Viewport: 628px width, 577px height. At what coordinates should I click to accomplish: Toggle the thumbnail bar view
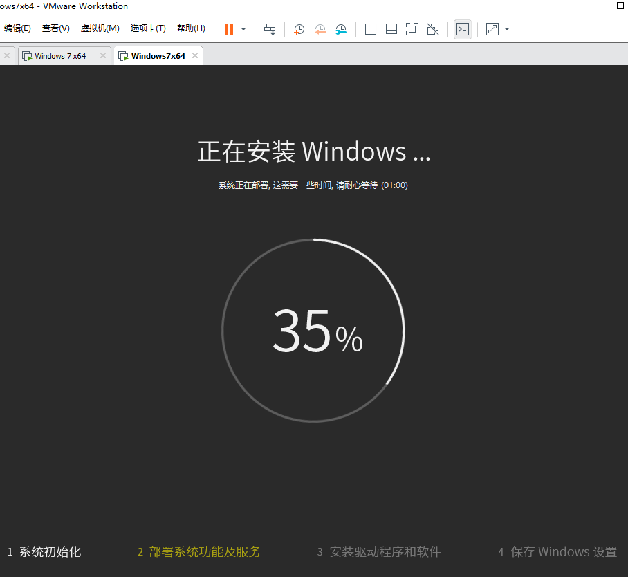point(391,29)
